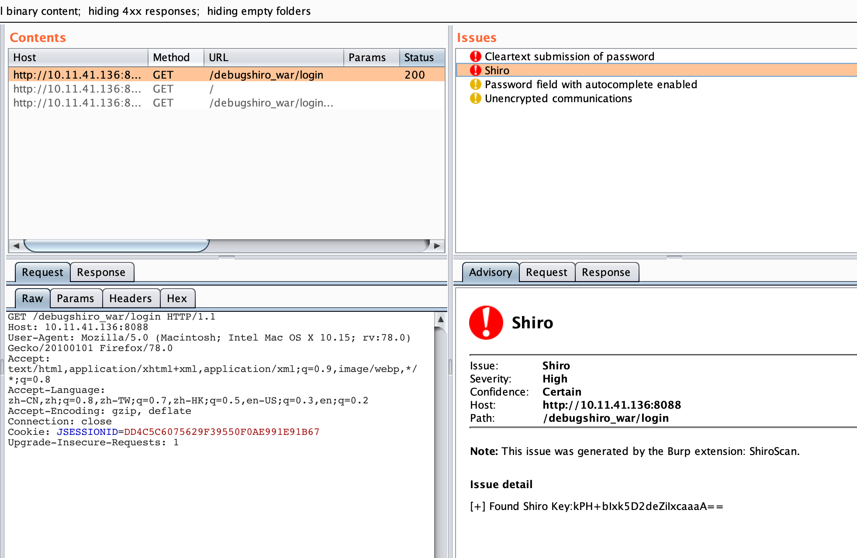Open the Response tab under Contents
Screen dimensions: 857x558
point(101,272)
